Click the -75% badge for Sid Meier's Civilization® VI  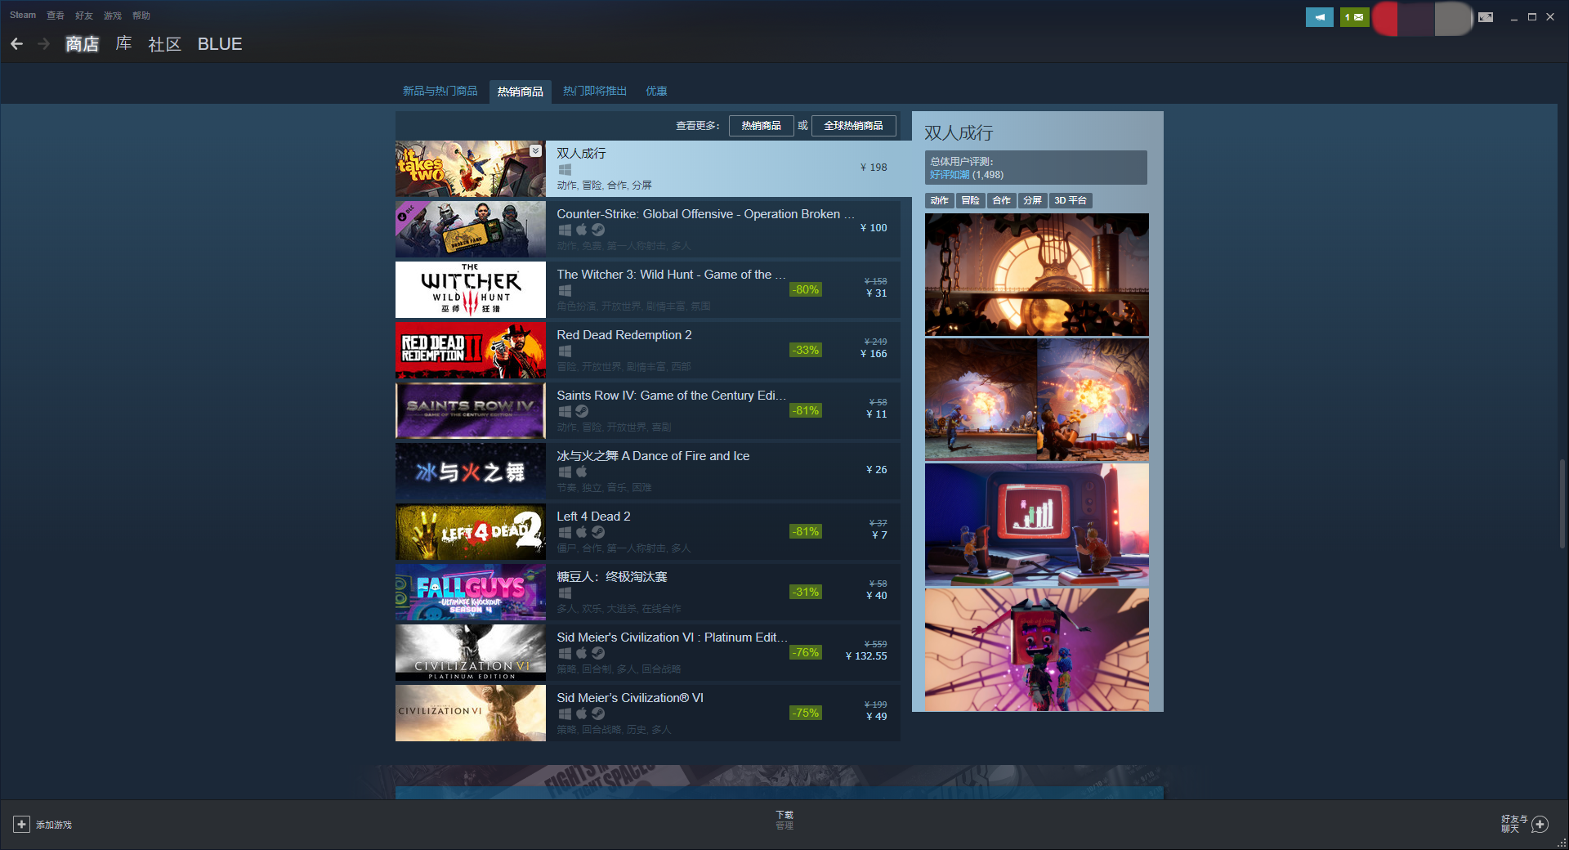(806, 713)
